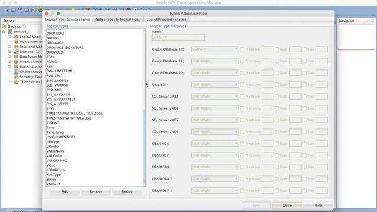377x212 pixels.
Task: Toggle Scale checkbox for Oracle Database 11g
Action: [x=277, y=61]
